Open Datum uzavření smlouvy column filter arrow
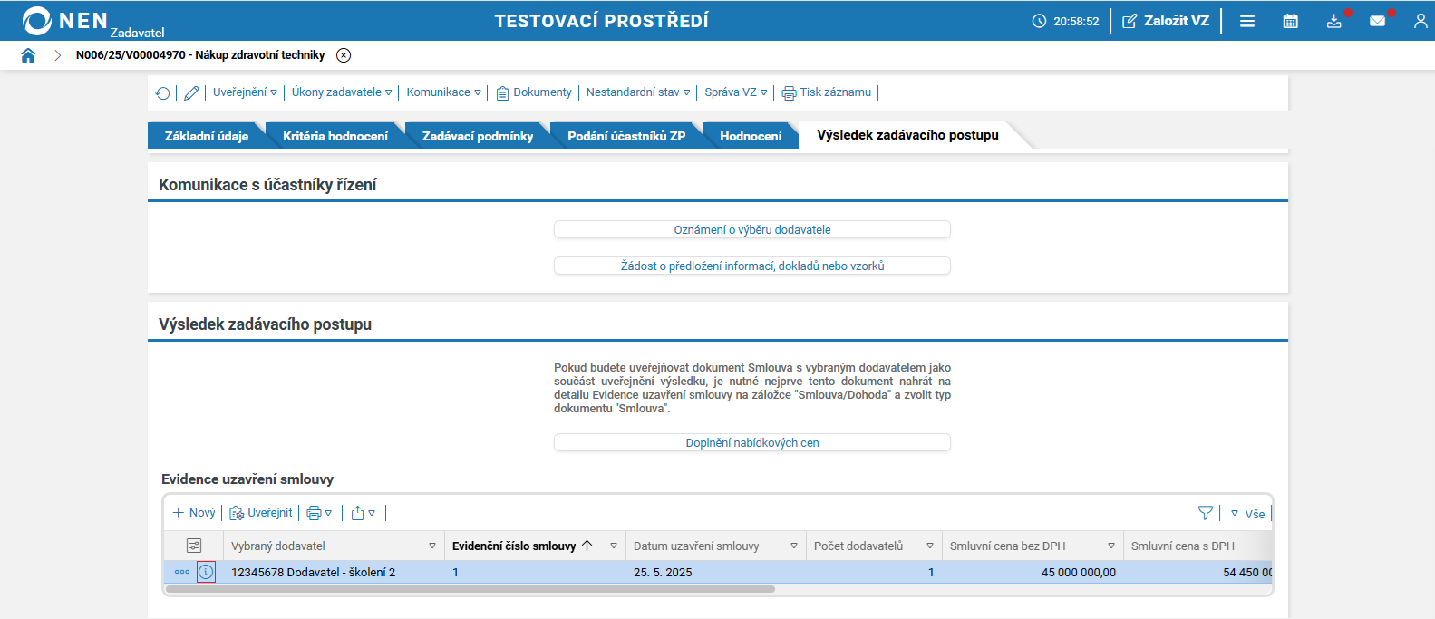 pyautogui.click(x=794, y=546)
